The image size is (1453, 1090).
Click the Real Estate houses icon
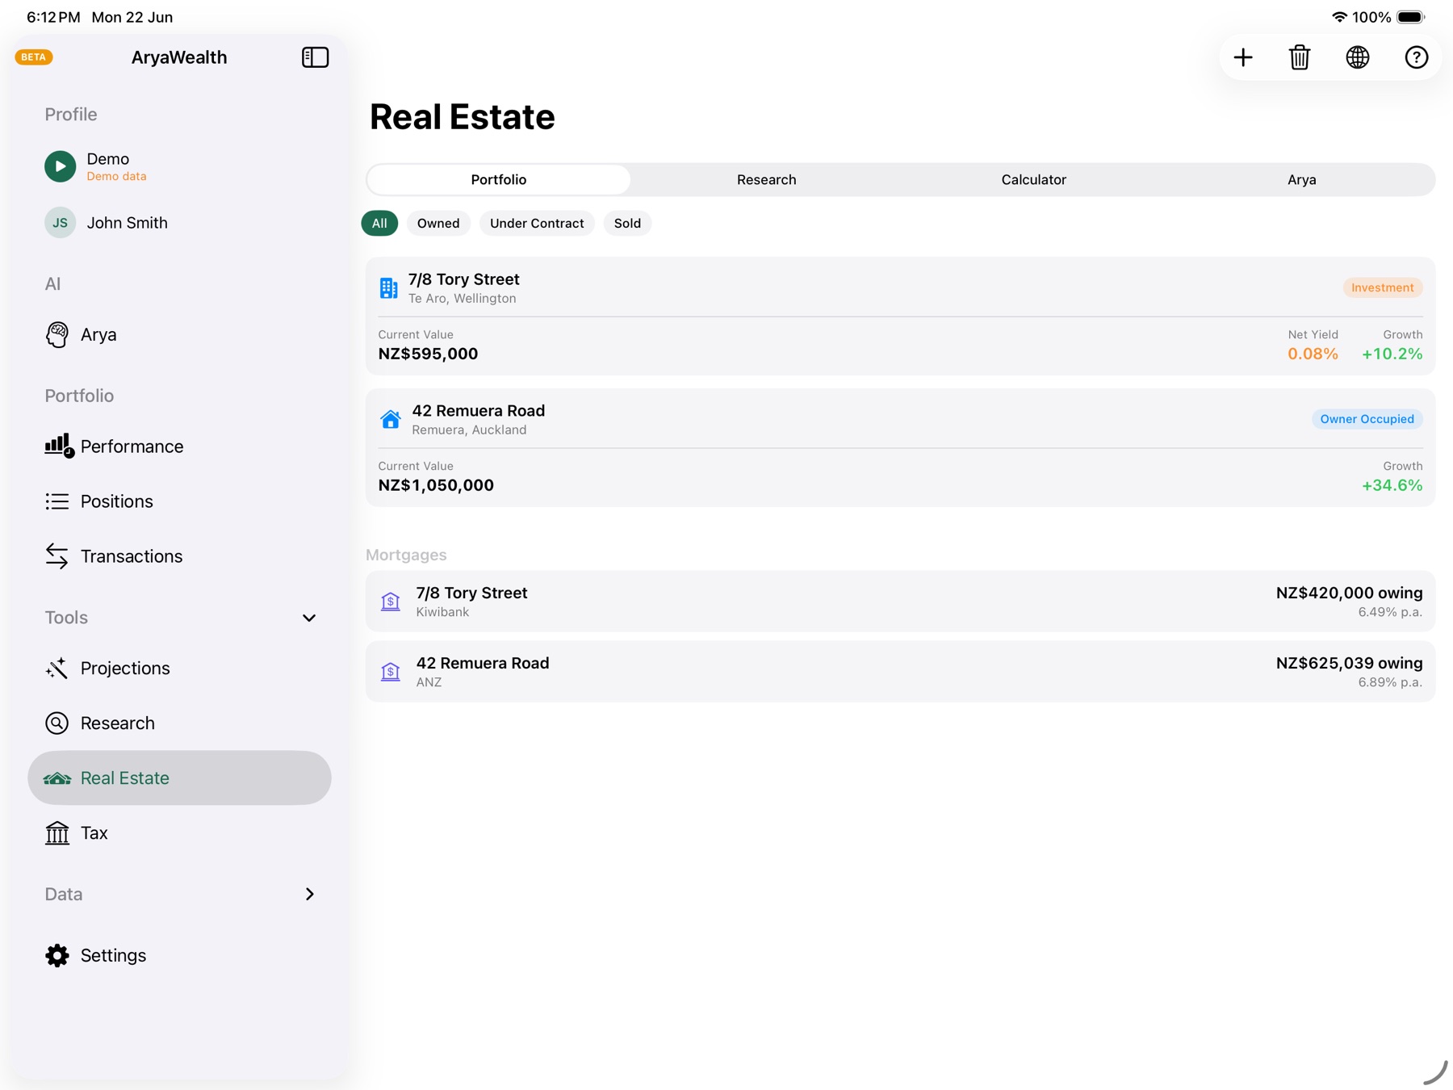57,778
